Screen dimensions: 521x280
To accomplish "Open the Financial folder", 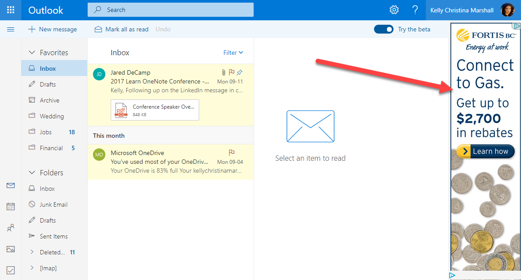I will click(x=54, y=148).
